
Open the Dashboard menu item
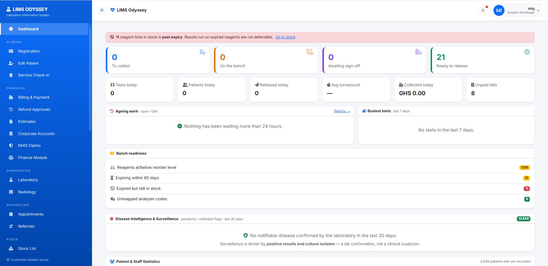coord(44,29)
